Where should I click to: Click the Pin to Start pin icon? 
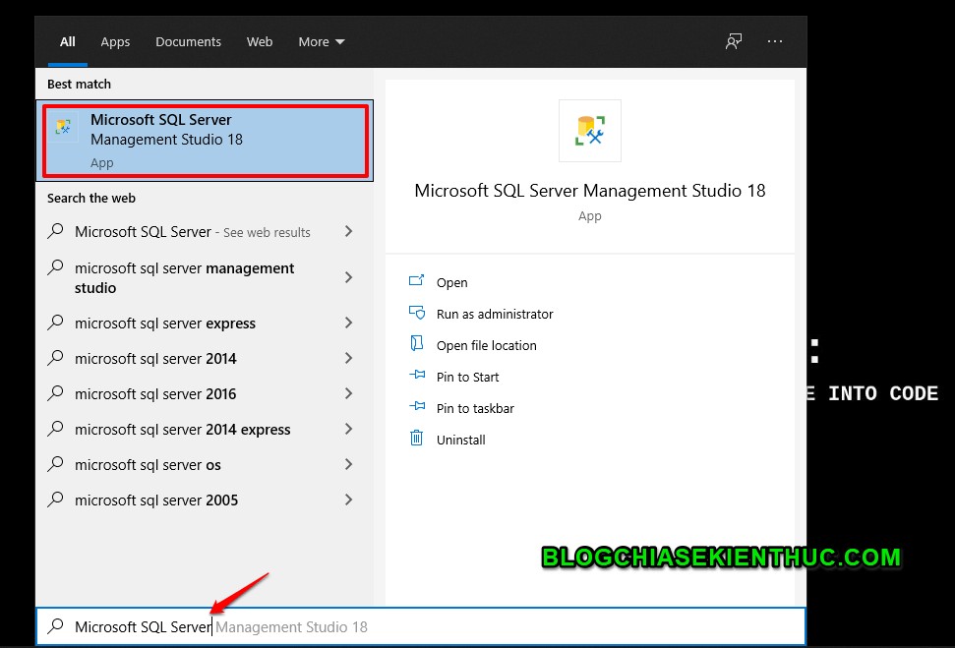tap(417, 376)
